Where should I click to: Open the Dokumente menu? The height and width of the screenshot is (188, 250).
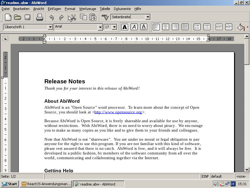point(122,9)
